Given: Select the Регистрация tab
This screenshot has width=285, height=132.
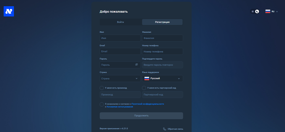Looking at the screenshot, I should (162, 22).
